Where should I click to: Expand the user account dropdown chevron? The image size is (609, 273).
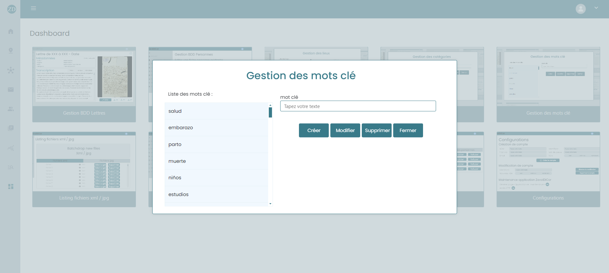(x=596, y=8)
